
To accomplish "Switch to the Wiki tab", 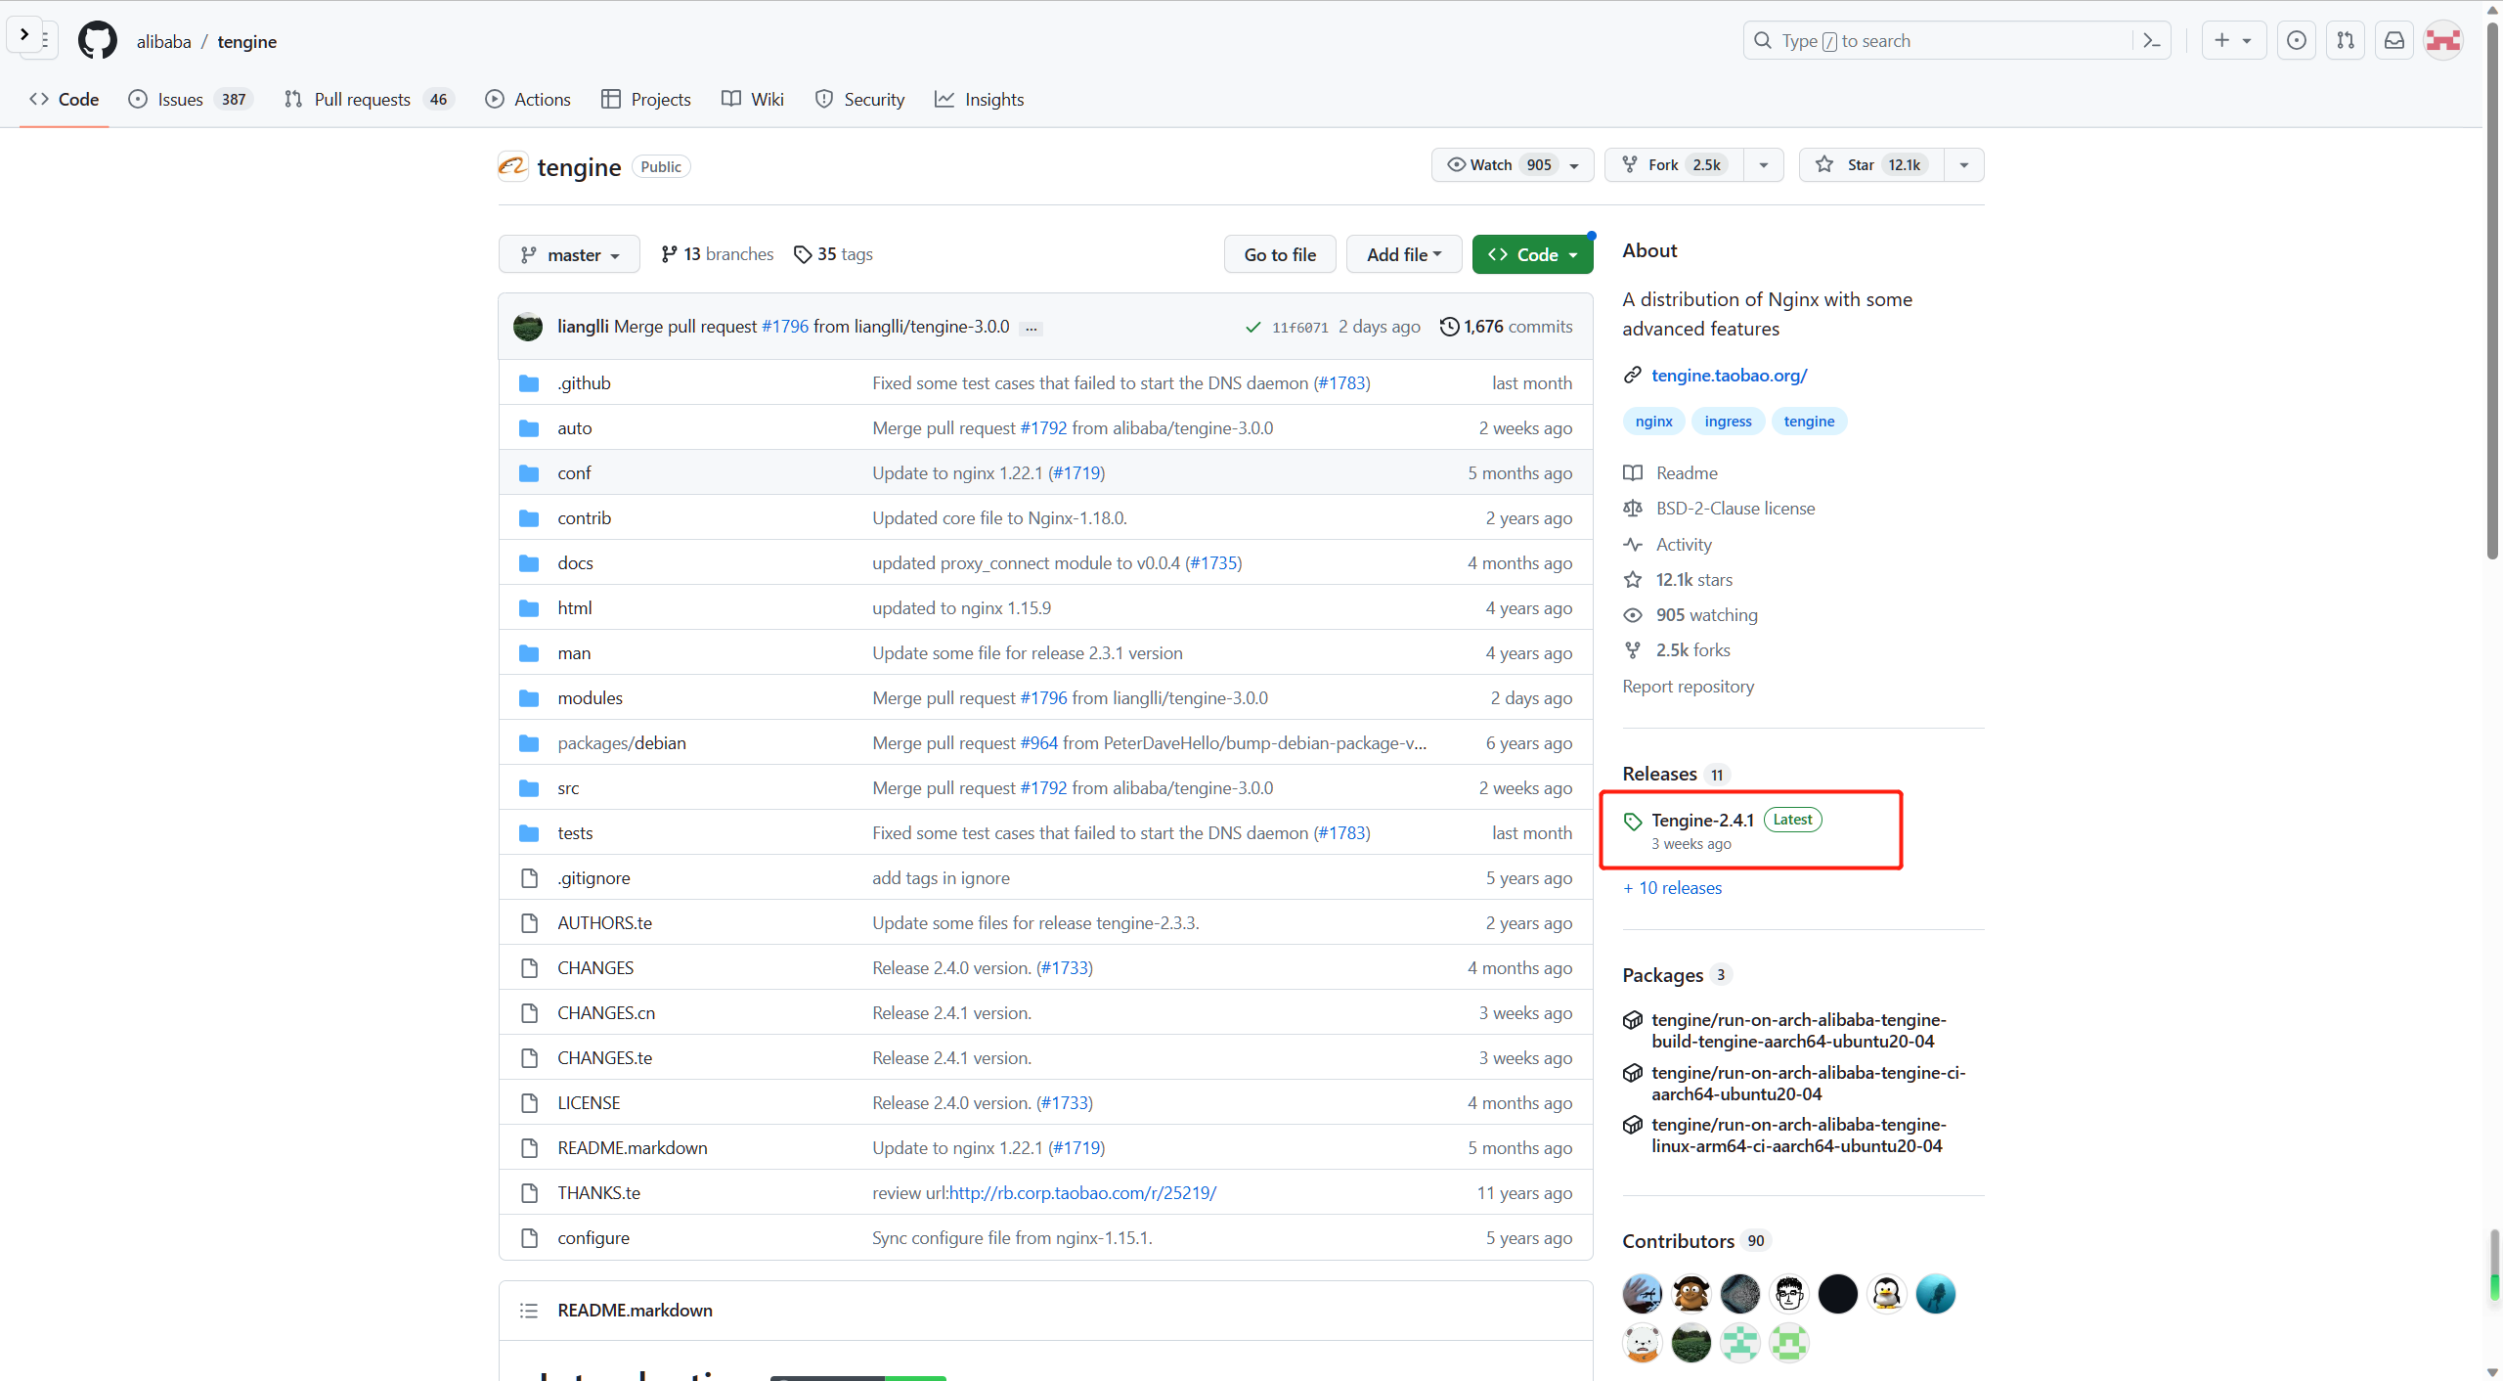I will point(753,100).
